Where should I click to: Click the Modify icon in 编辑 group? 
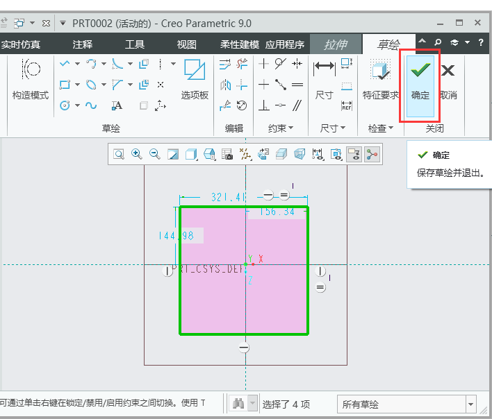coord(224,64)
